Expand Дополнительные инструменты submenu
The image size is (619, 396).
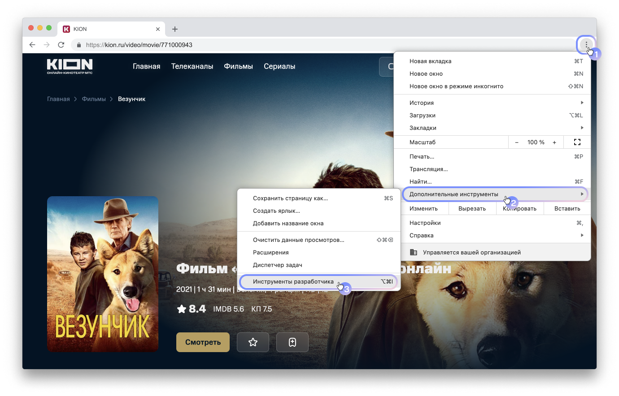pos(492,194)
